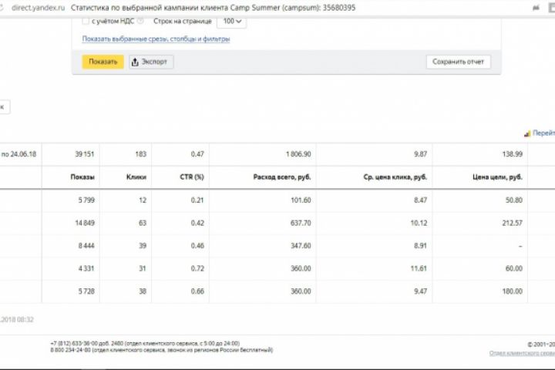Click total impressions value 39 151
Image resolution: width=555 pixels, height=370 pixels.
click(x=85, y=154)
